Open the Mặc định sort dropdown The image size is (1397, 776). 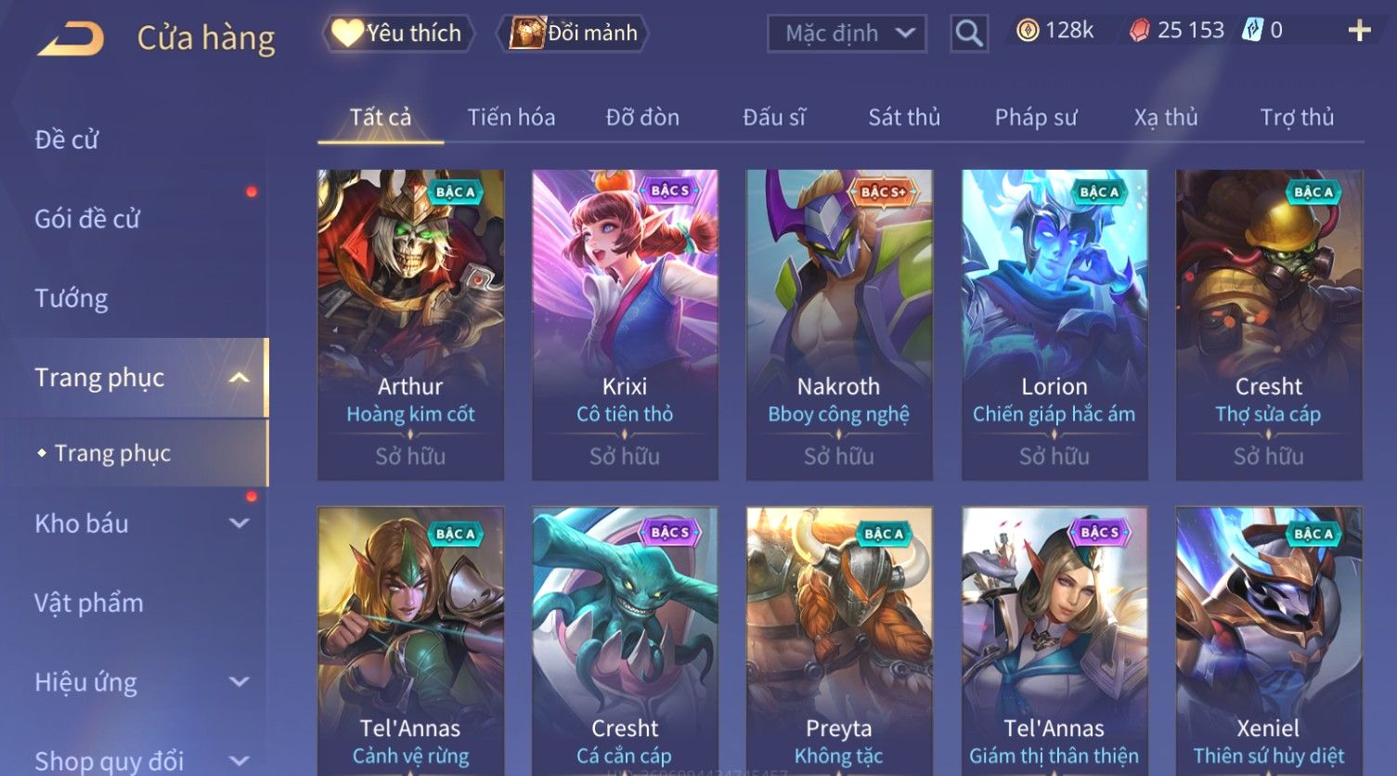point(847,33)
